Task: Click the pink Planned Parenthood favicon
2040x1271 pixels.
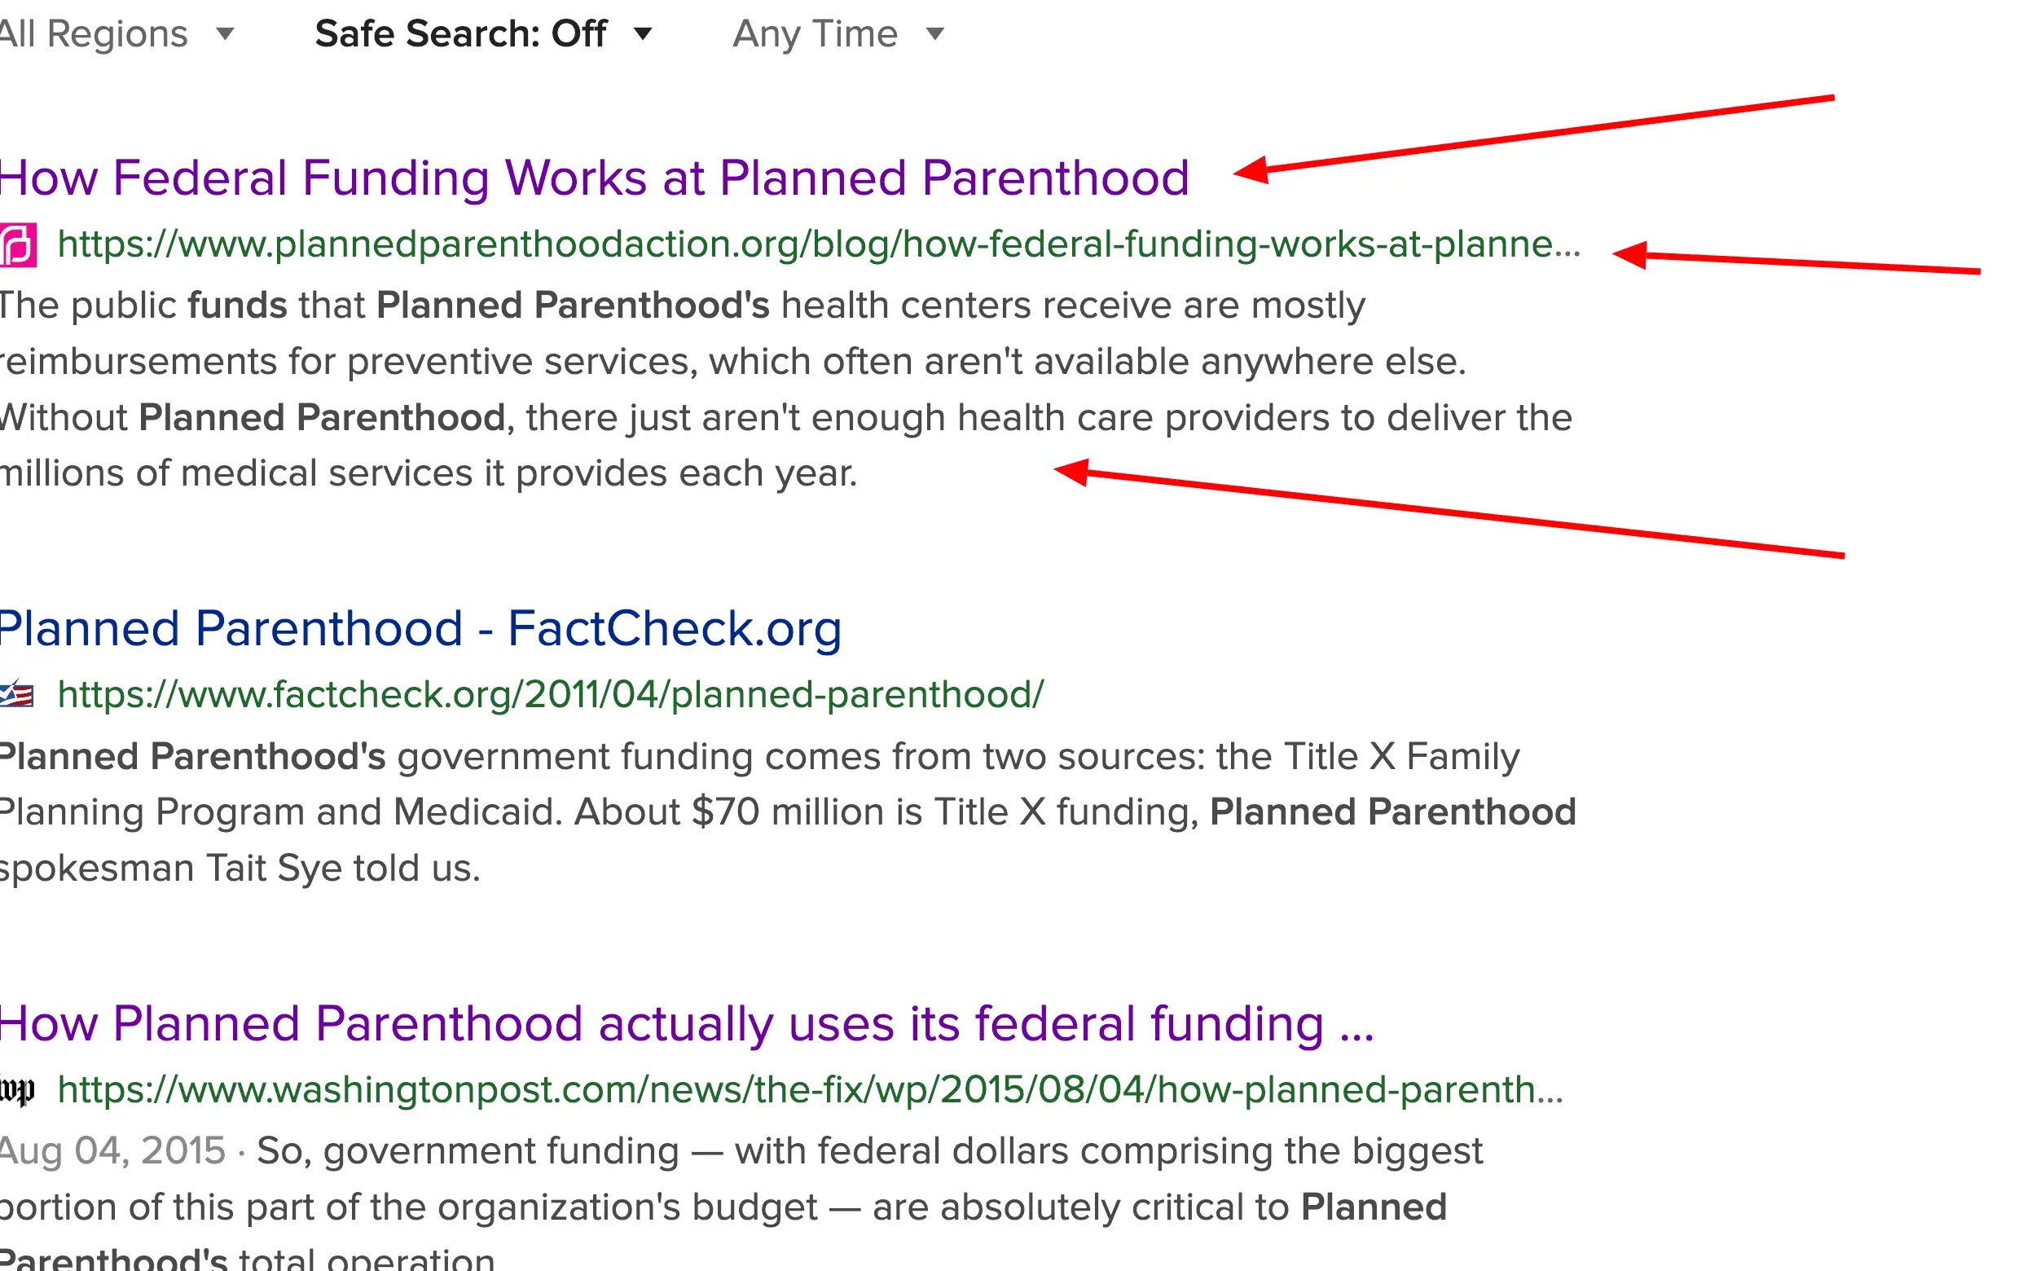Action: [x=18, y=244]
